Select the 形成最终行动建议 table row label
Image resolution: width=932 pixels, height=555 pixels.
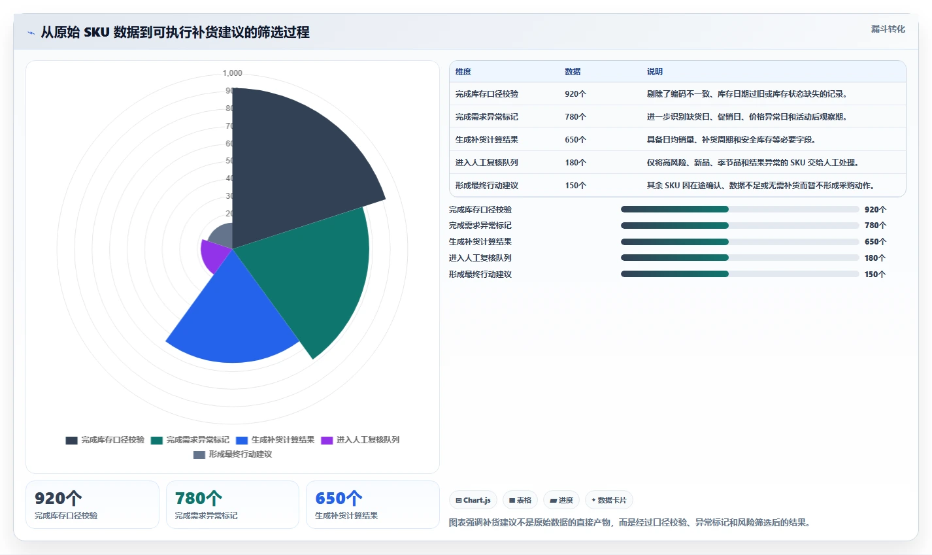[487, 186]
